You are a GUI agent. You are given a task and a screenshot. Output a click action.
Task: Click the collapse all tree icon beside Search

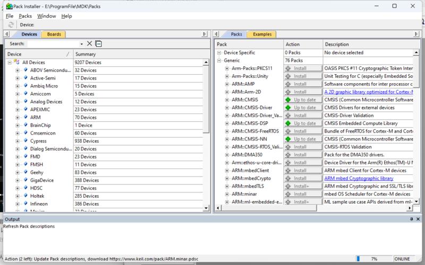99,43
